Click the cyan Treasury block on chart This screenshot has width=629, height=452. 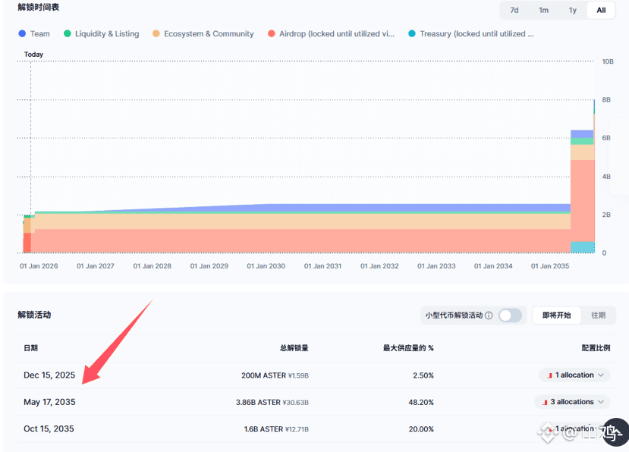point(583,247)
